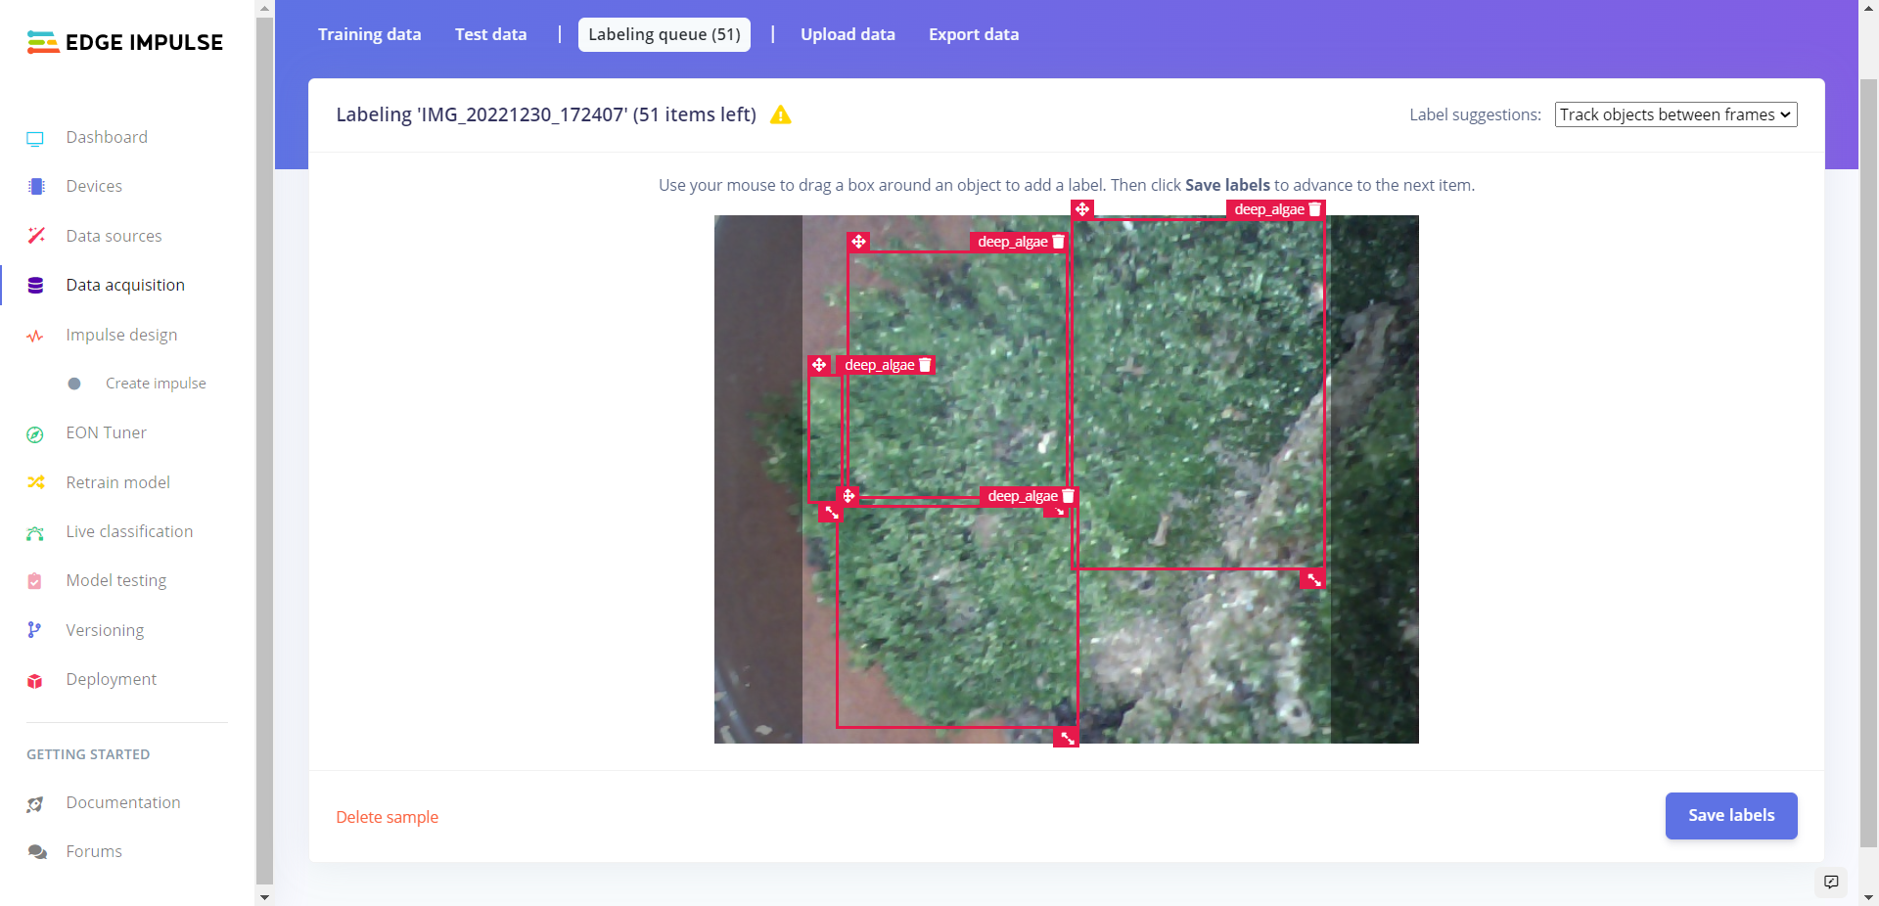Select the Labeling queue (51) tab
The image size is (1879, 906).
coord(665,34)
